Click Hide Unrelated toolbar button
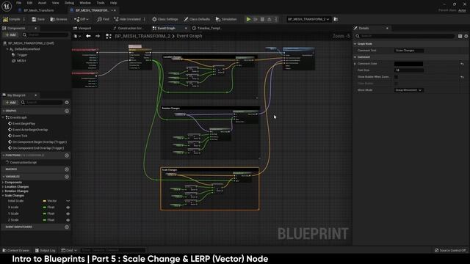470x264 pixels. (127, 19)
